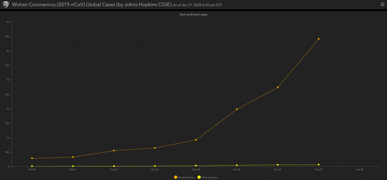Viewport: 387px width, 180px height.
Task: Click the '3,5k' y-axis label
Action: 7,66
